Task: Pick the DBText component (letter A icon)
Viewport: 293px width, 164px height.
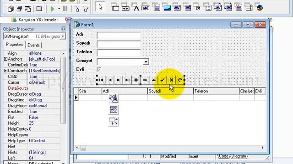Action: [136, 7]
